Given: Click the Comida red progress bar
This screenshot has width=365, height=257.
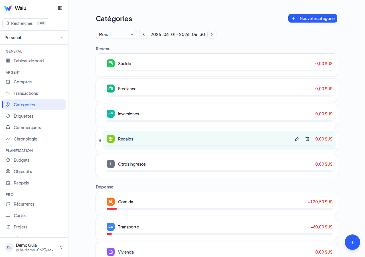Looking at the screenshot, I should click(112, 209).
